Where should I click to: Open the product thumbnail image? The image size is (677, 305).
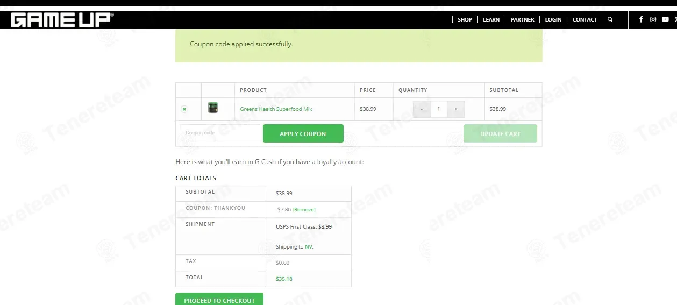[213, 108]
